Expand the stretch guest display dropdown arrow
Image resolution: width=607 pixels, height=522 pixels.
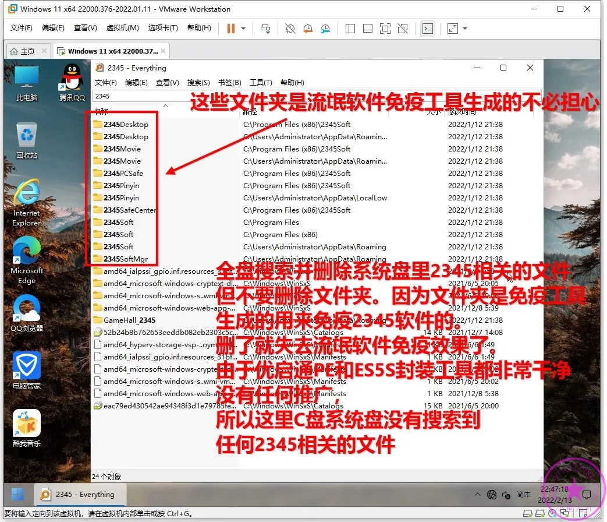tap(465, 28)
